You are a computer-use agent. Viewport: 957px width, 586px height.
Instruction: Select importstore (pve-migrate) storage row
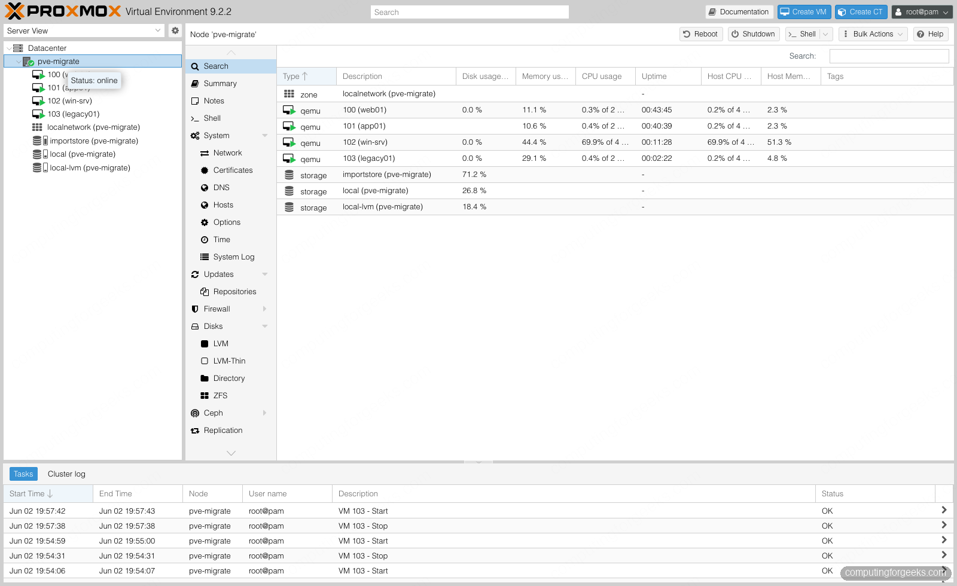coord(615,175)
